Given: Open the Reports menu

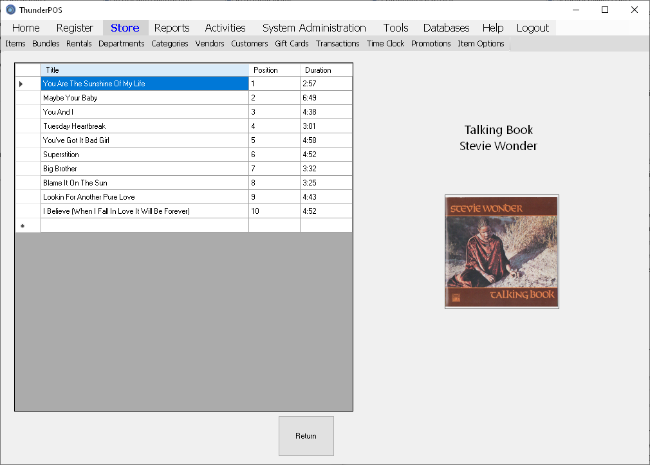Looking at the screenshot, I should pyautogui.click(x=172, y=28).
